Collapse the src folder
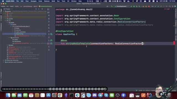Viewport: 177px width, 99px height. (5, 21)
